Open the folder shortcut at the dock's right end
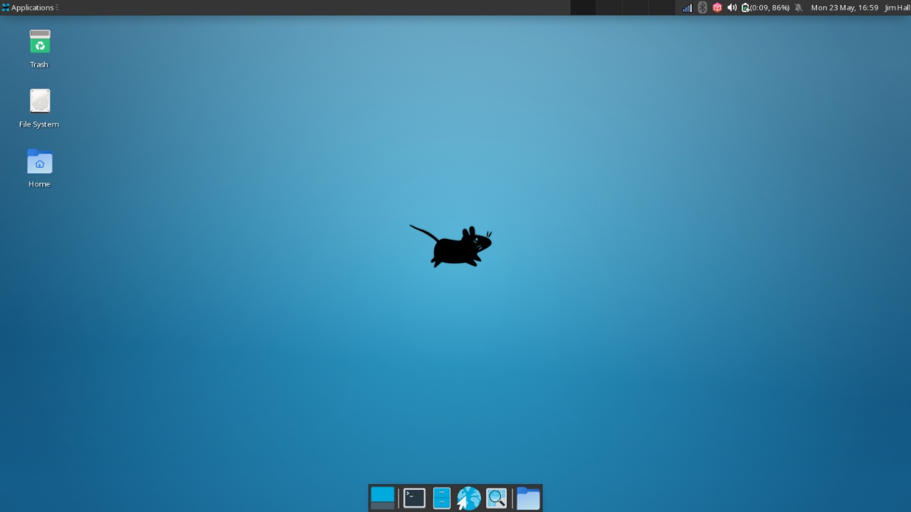 pyautogui.click(x=528, y=498)
